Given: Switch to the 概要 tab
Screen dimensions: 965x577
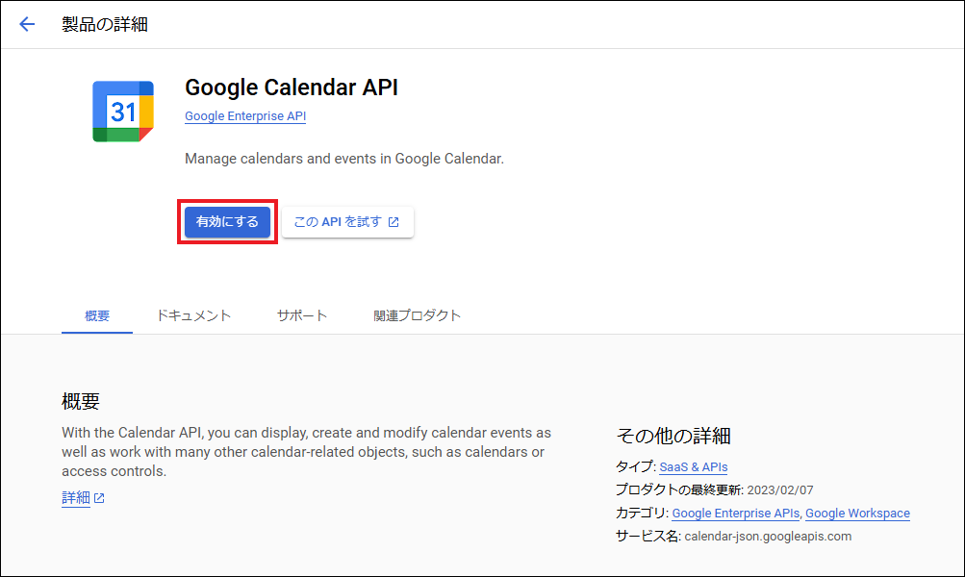Looking at the screenshot, I should click(x=97, y=315).
